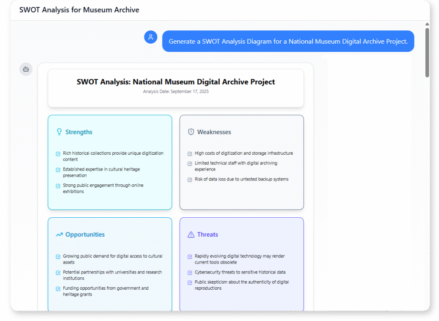Toggle the checkbox for 'Rich historical collections'
Image resolution: width=439 pixels, height=321 pixels.
[58, 153]
